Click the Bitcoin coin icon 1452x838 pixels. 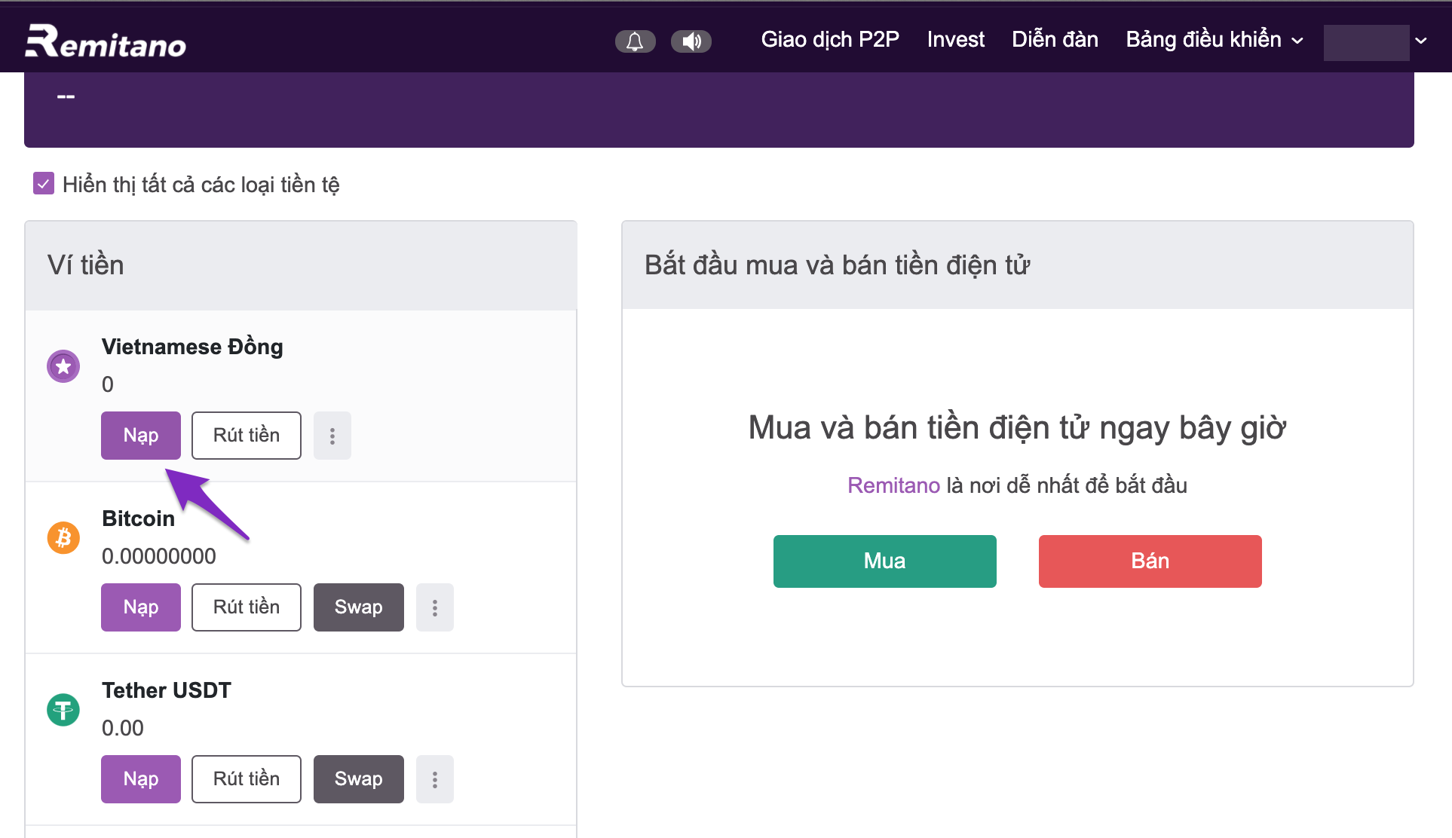[63, 538]
